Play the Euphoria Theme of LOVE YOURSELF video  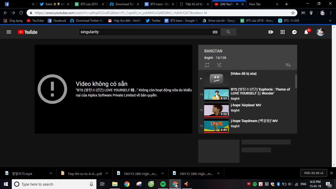point(248,94)
